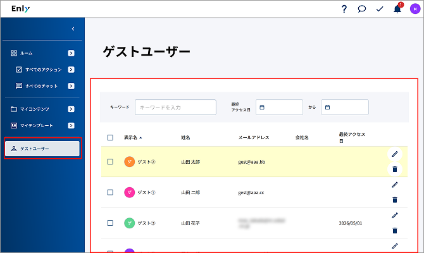Click the display name ゲスト③
The width and height of the screenshot is (424, 253).
147,223
